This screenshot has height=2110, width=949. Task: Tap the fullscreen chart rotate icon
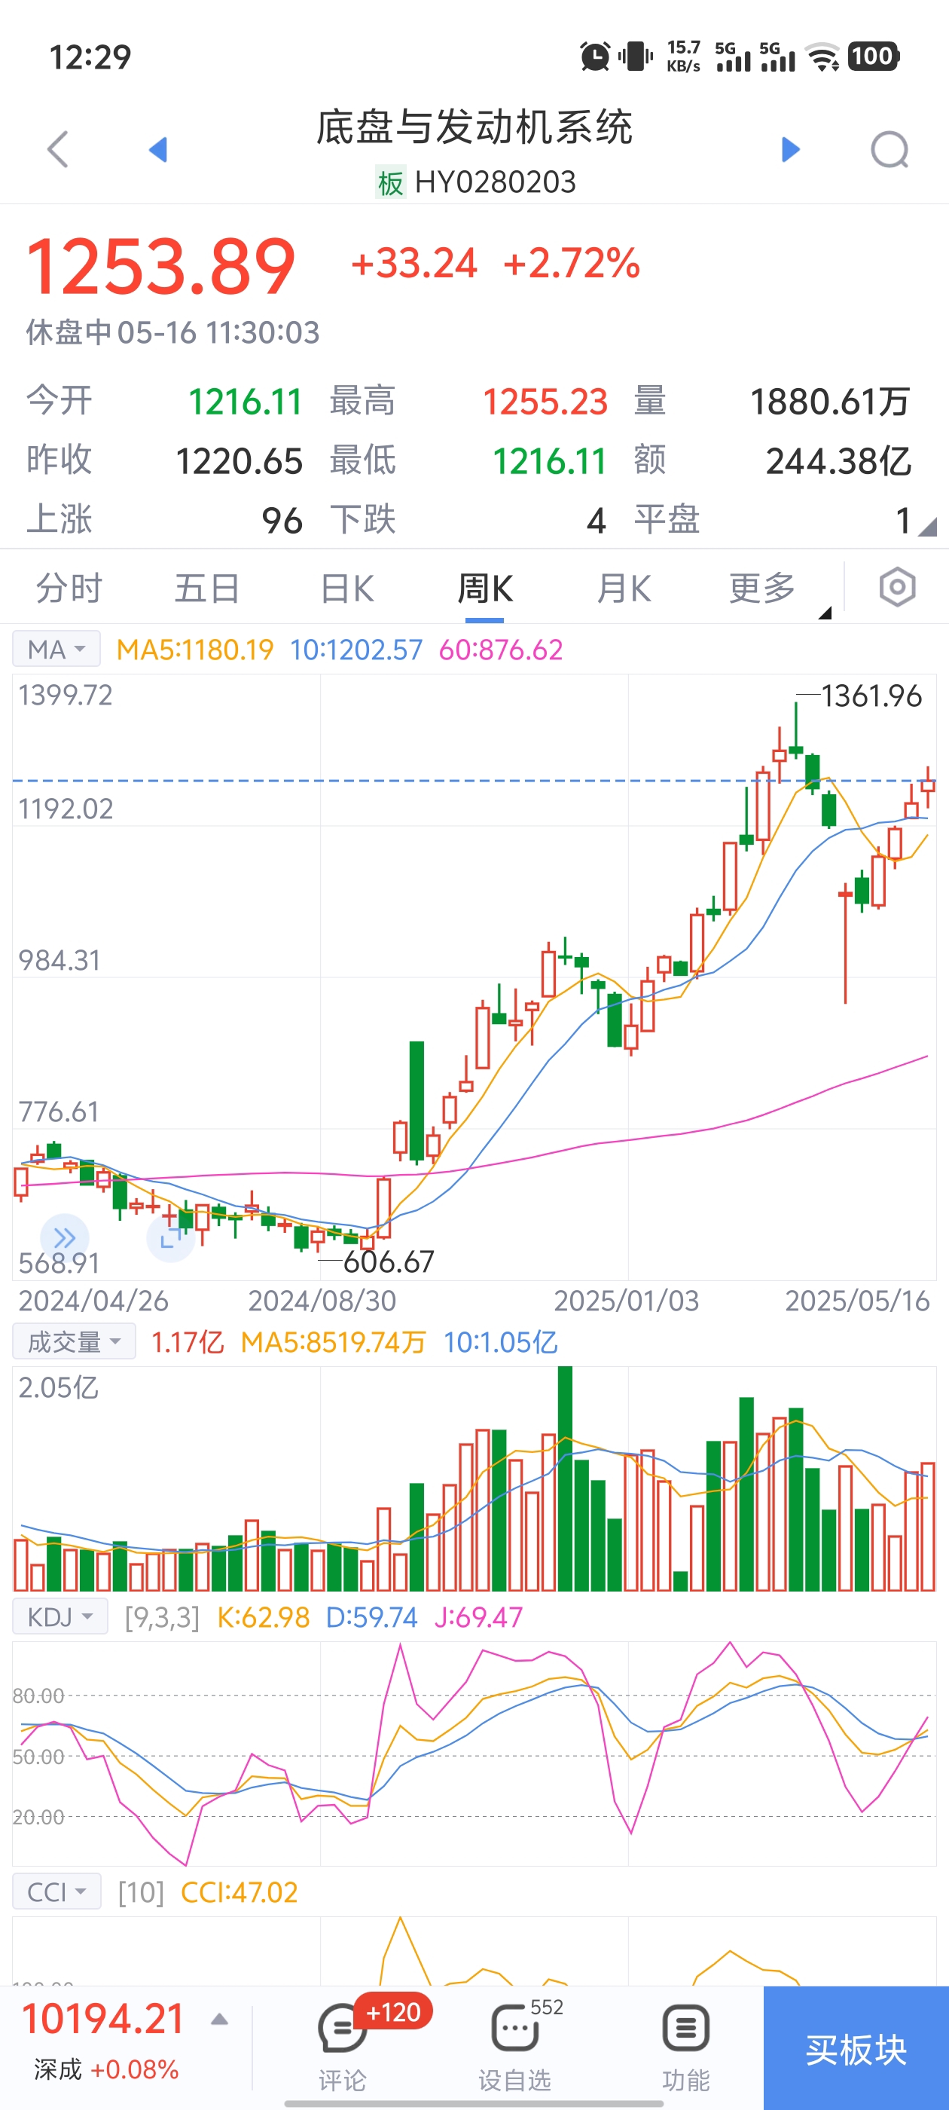[170, 1237]
